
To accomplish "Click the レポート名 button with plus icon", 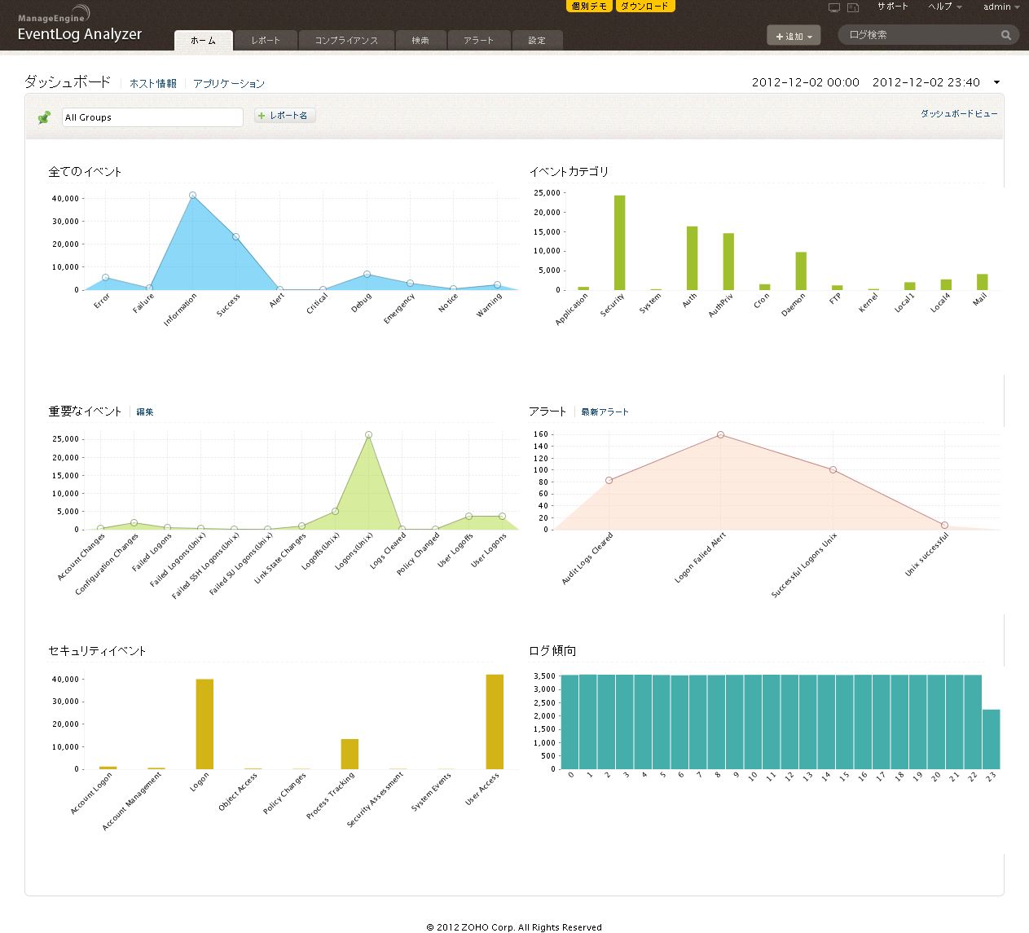I will (x=284, y=116).
